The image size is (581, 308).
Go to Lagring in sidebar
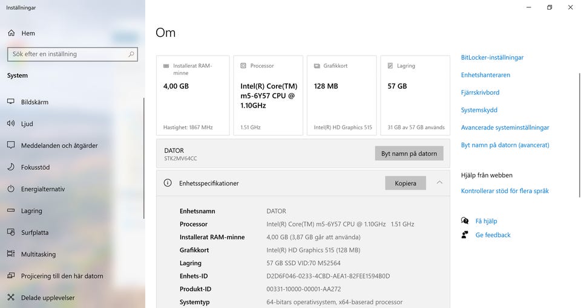pyautogui.click(x=31, y=211)
